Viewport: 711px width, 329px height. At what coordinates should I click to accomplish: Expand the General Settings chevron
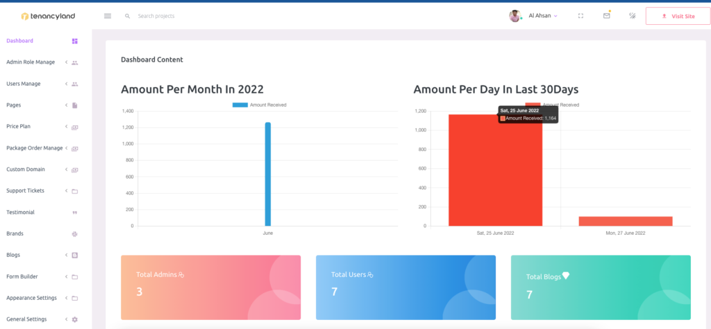click(x=66, y=319)
